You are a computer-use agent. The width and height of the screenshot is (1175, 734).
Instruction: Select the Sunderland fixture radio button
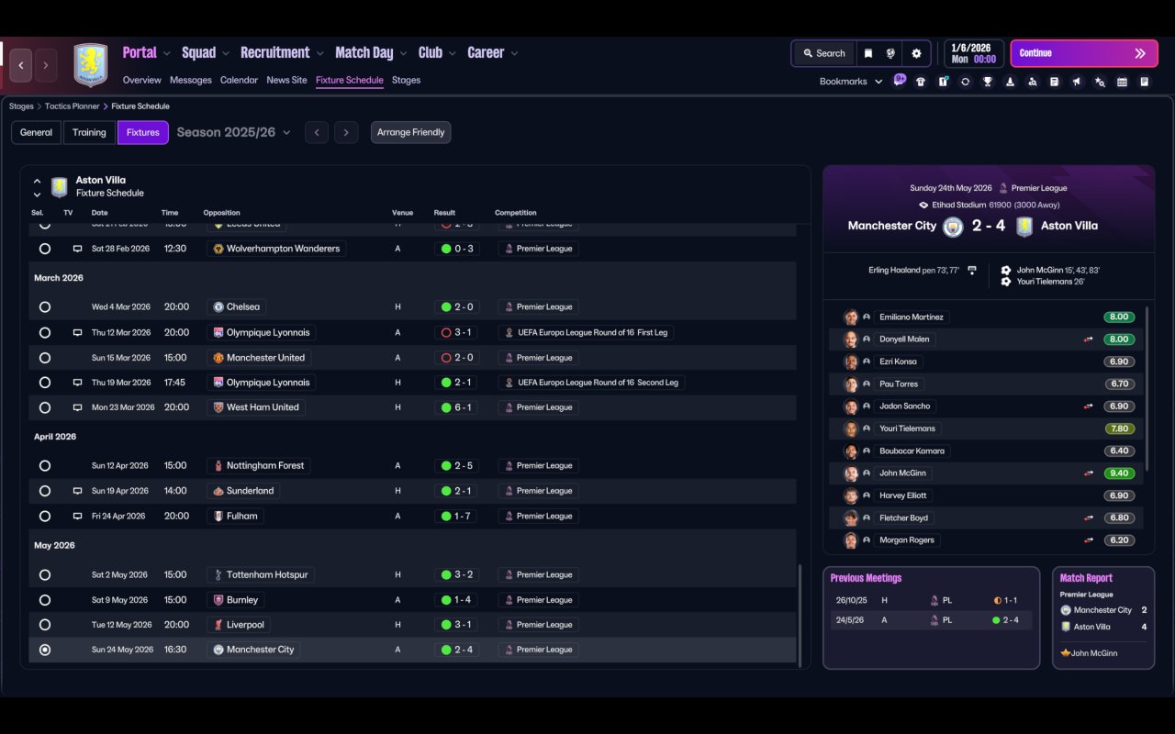pos(44,491)
